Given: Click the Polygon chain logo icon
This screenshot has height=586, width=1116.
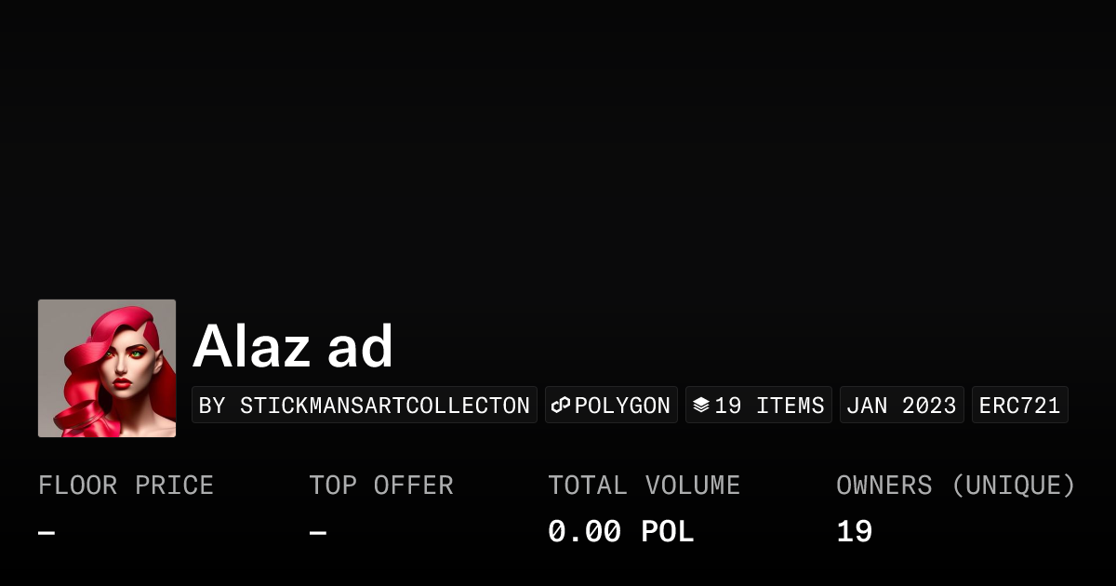Looking at the screenshot, I should [x=561, y=406].
